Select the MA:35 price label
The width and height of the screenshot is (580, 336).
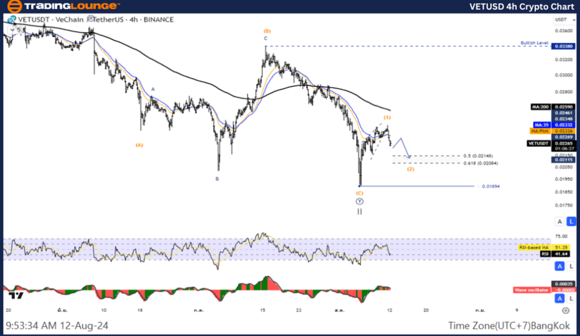pyautogui.click(x=541, y=125)
